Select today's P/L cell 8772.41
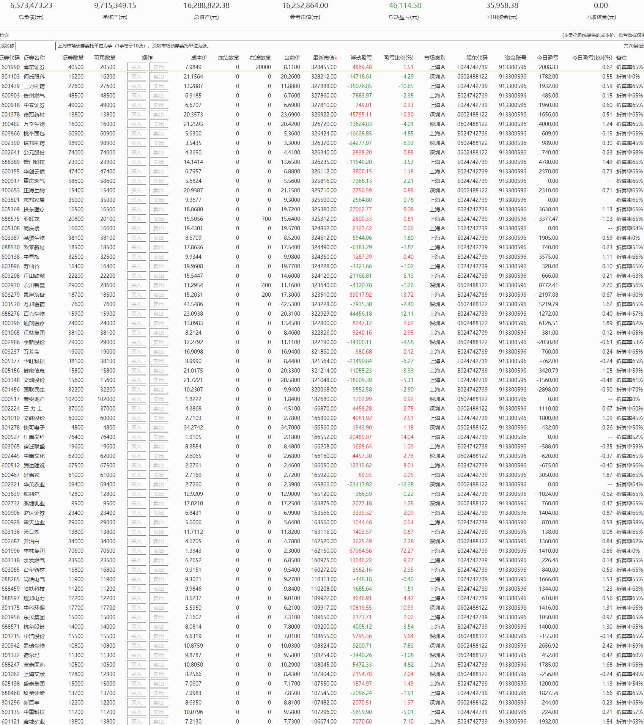Viewport: 644px width, 725px height. tap(548, 285)
